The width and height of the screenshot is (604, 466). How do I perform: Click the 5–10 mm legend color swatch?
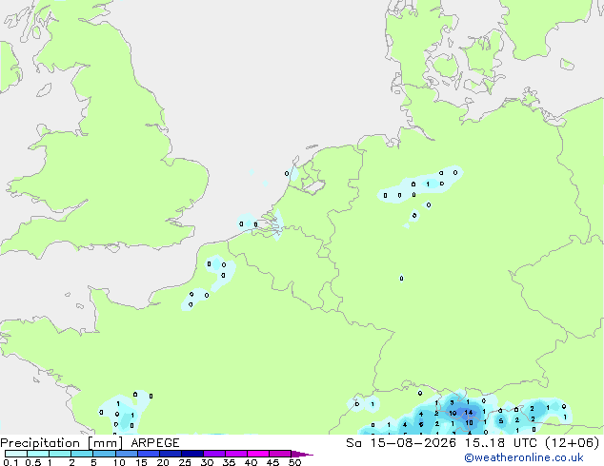(105, 454)
